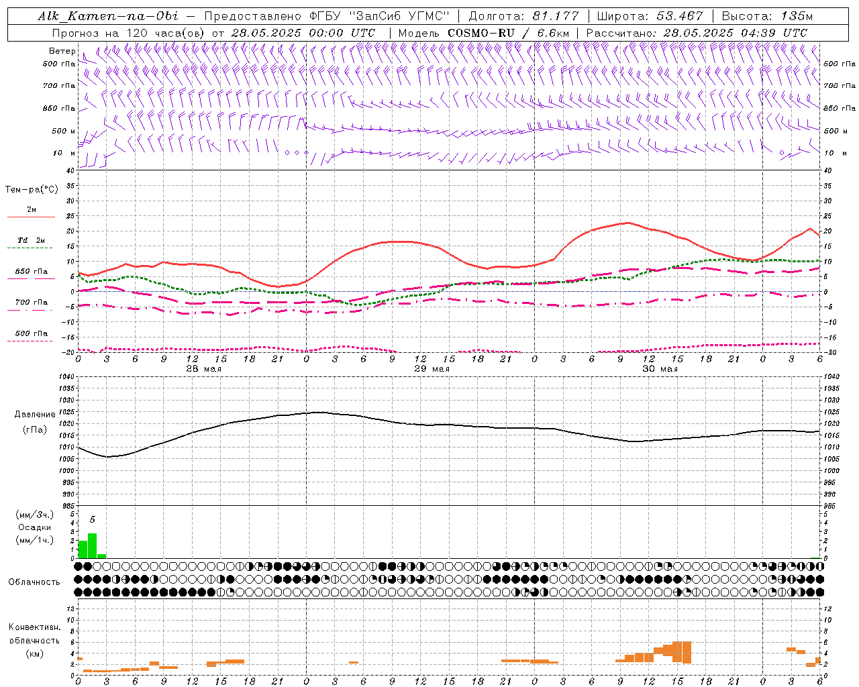Click the station title Alk_Kamen-na-Obi

tap(108, 16)
